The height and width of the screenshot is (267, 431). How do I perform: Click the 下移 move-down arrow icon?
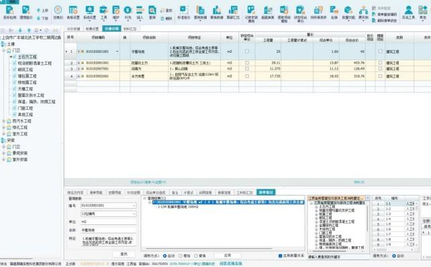click(x=38, y=18)
